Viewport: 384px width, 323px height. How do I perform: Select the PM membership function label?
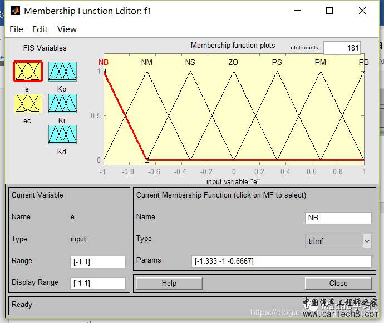pos(321,62)
